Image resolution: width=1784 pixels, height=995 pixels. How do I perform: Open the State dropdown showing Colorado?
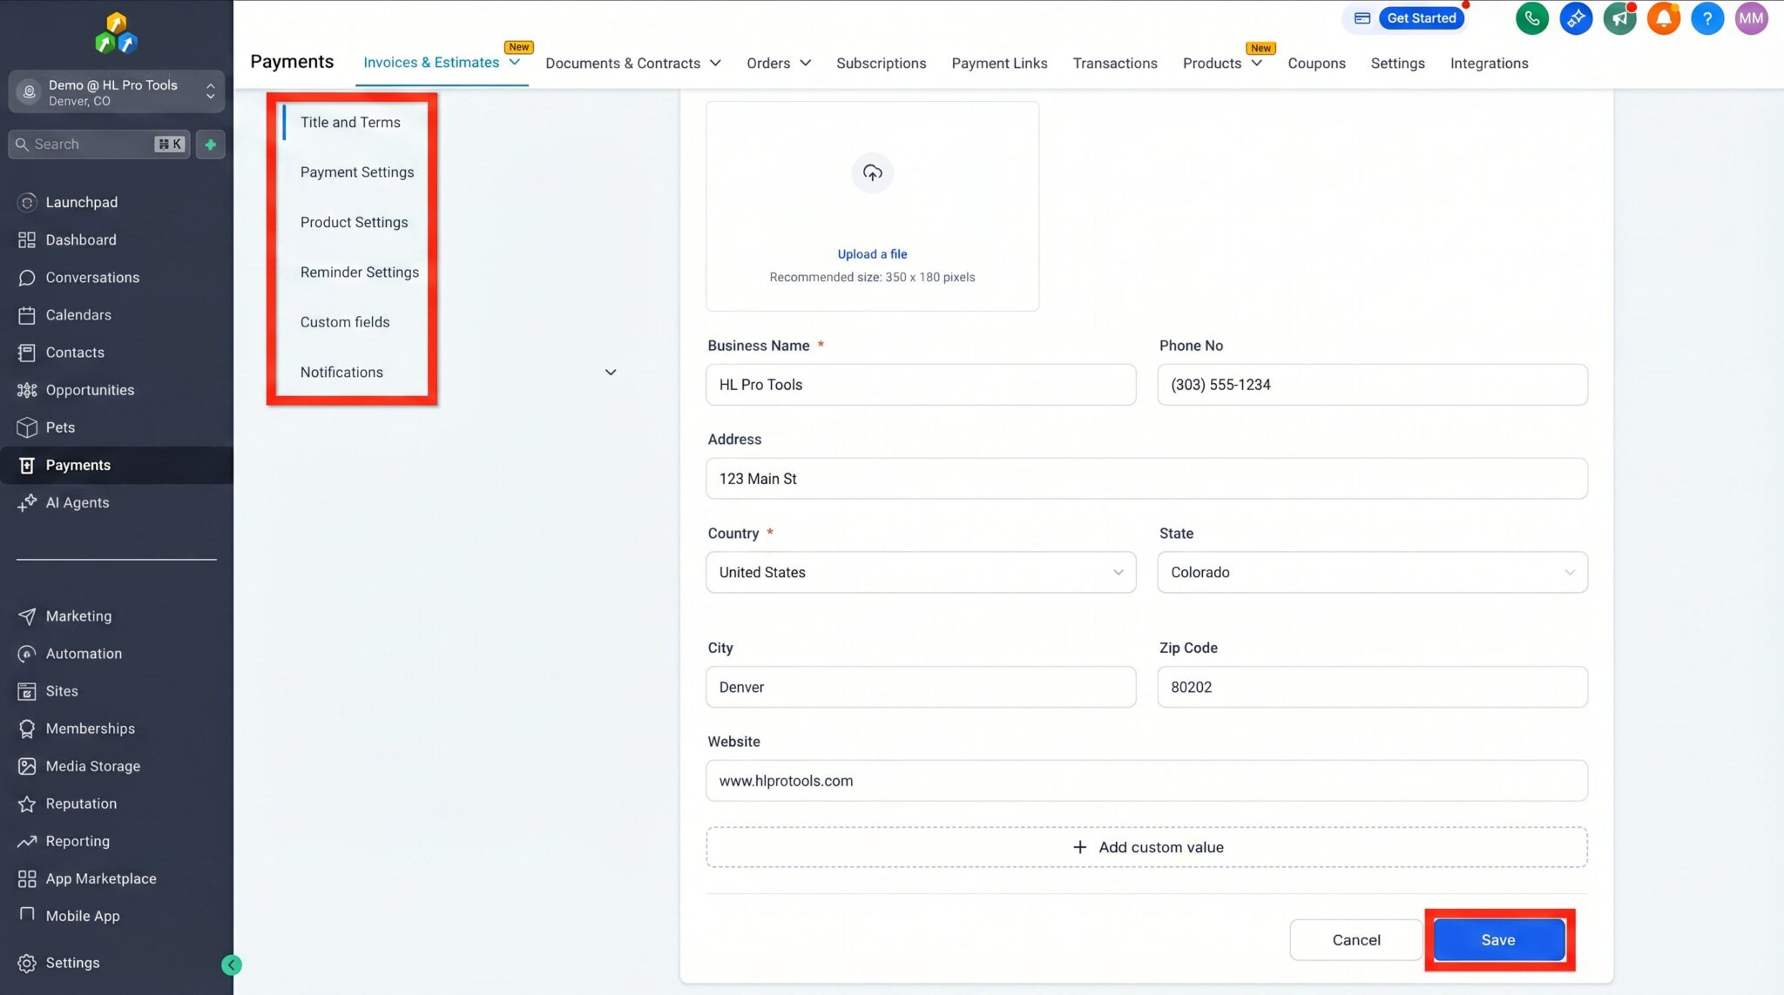click(1372, 572)
